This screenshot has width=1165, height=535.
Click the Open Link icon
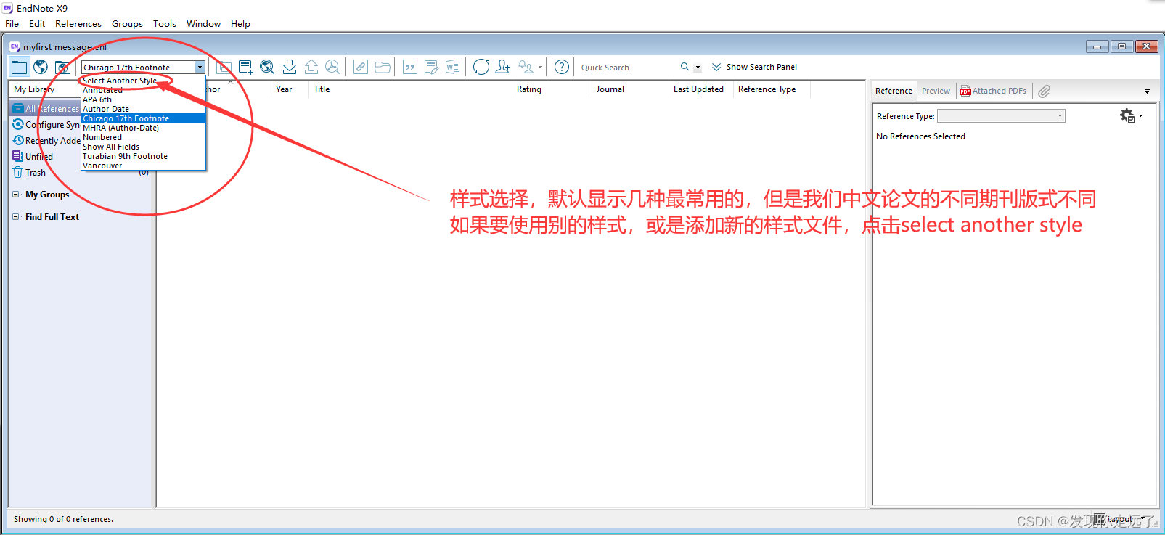click(x=361, y=67)
